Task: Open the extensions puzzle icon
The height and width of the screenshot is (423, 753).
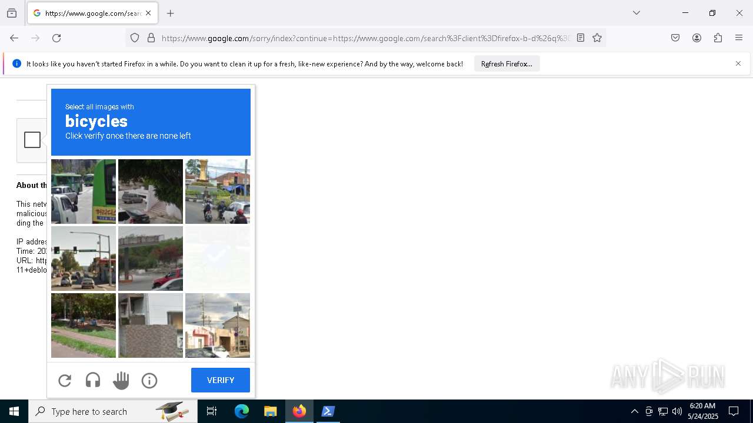Action: (718, 38)
